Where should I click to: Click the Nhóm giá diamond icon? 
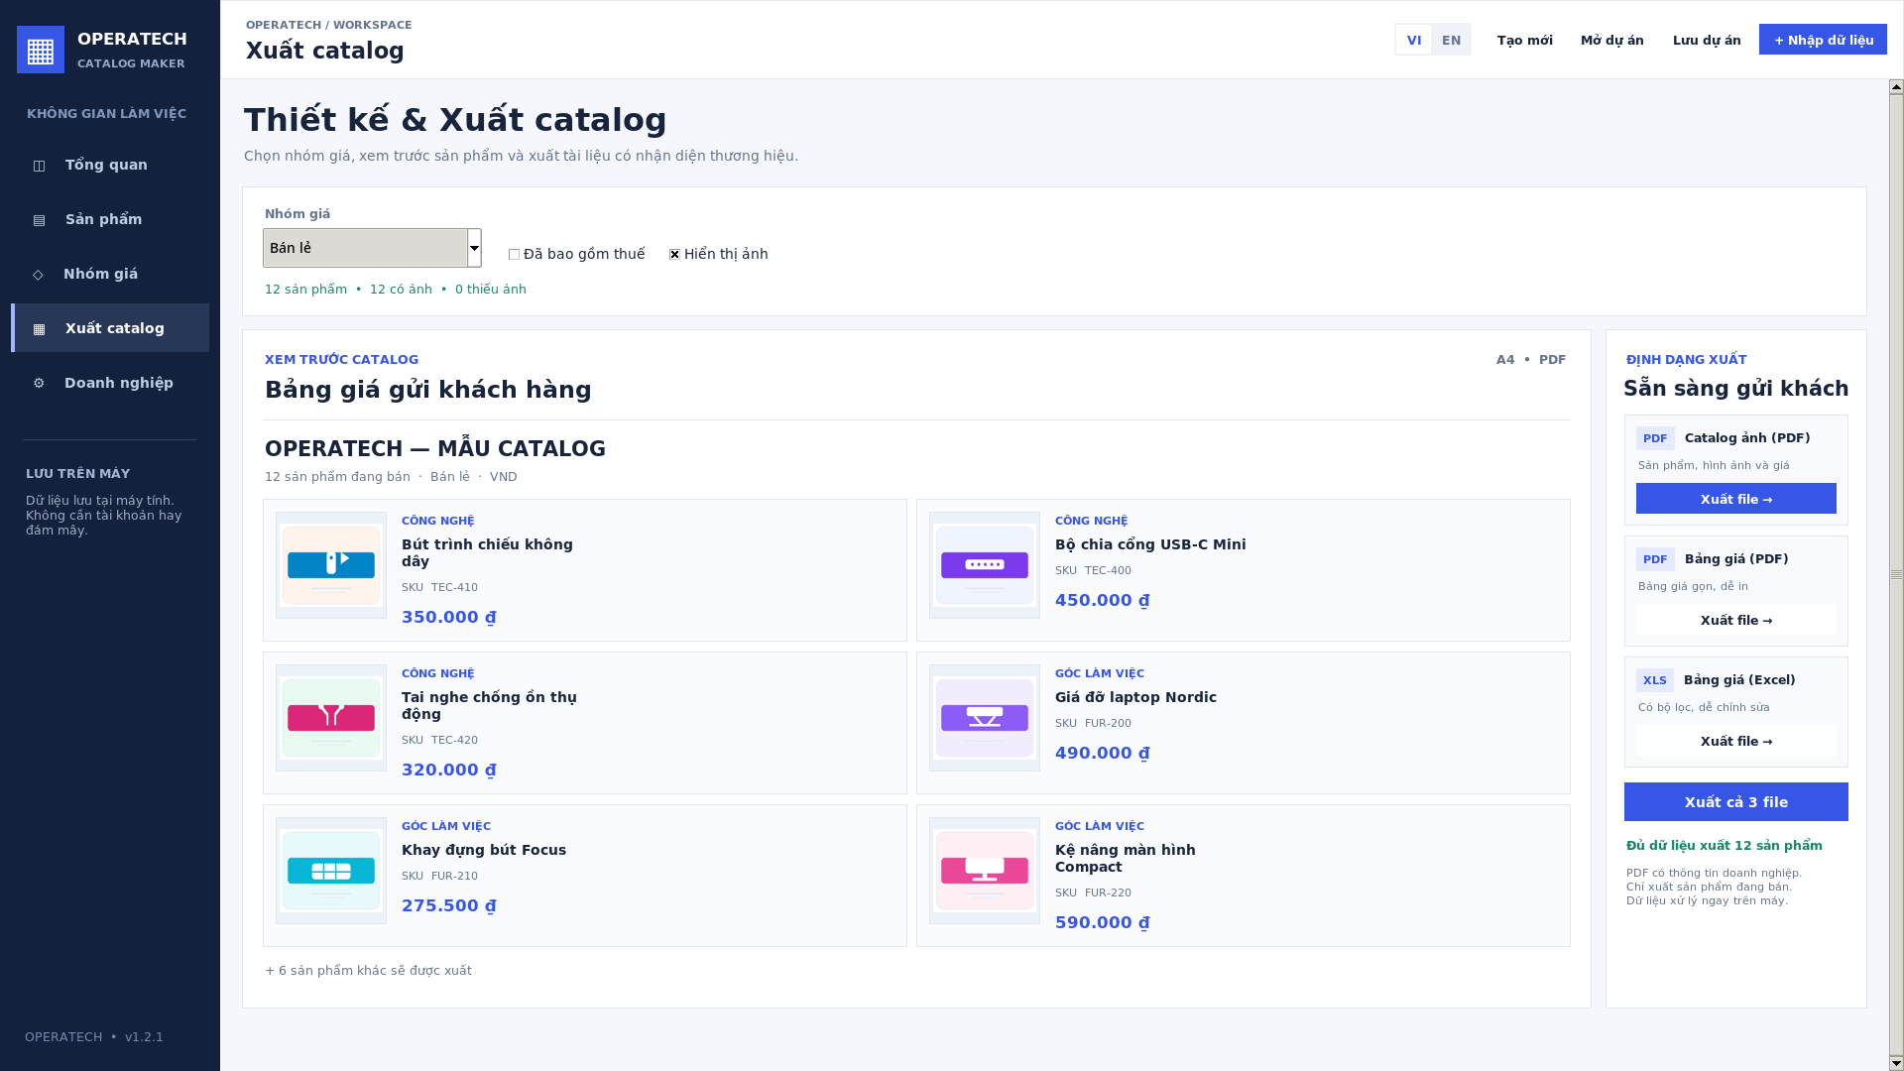pyautogui.click(x=39, y=275)
